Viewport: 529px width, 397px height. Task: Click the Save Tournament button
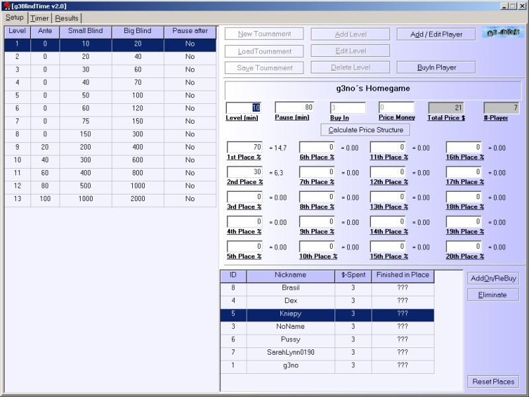[264, 68]
